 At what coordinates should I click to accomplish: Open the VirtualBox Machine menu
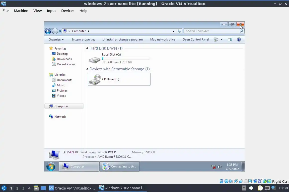click(x=21, y=11)
